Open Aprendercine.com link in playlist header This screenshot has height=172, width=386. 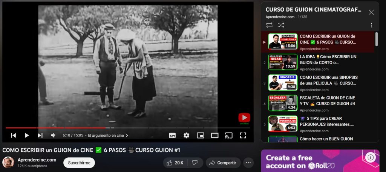point(280,17)
